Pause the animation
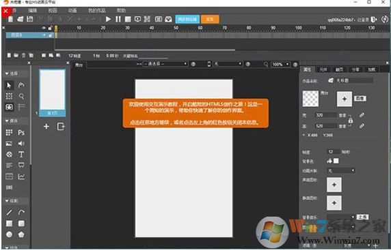The width and height of the screenshot is (391, 250). point(118,19)
